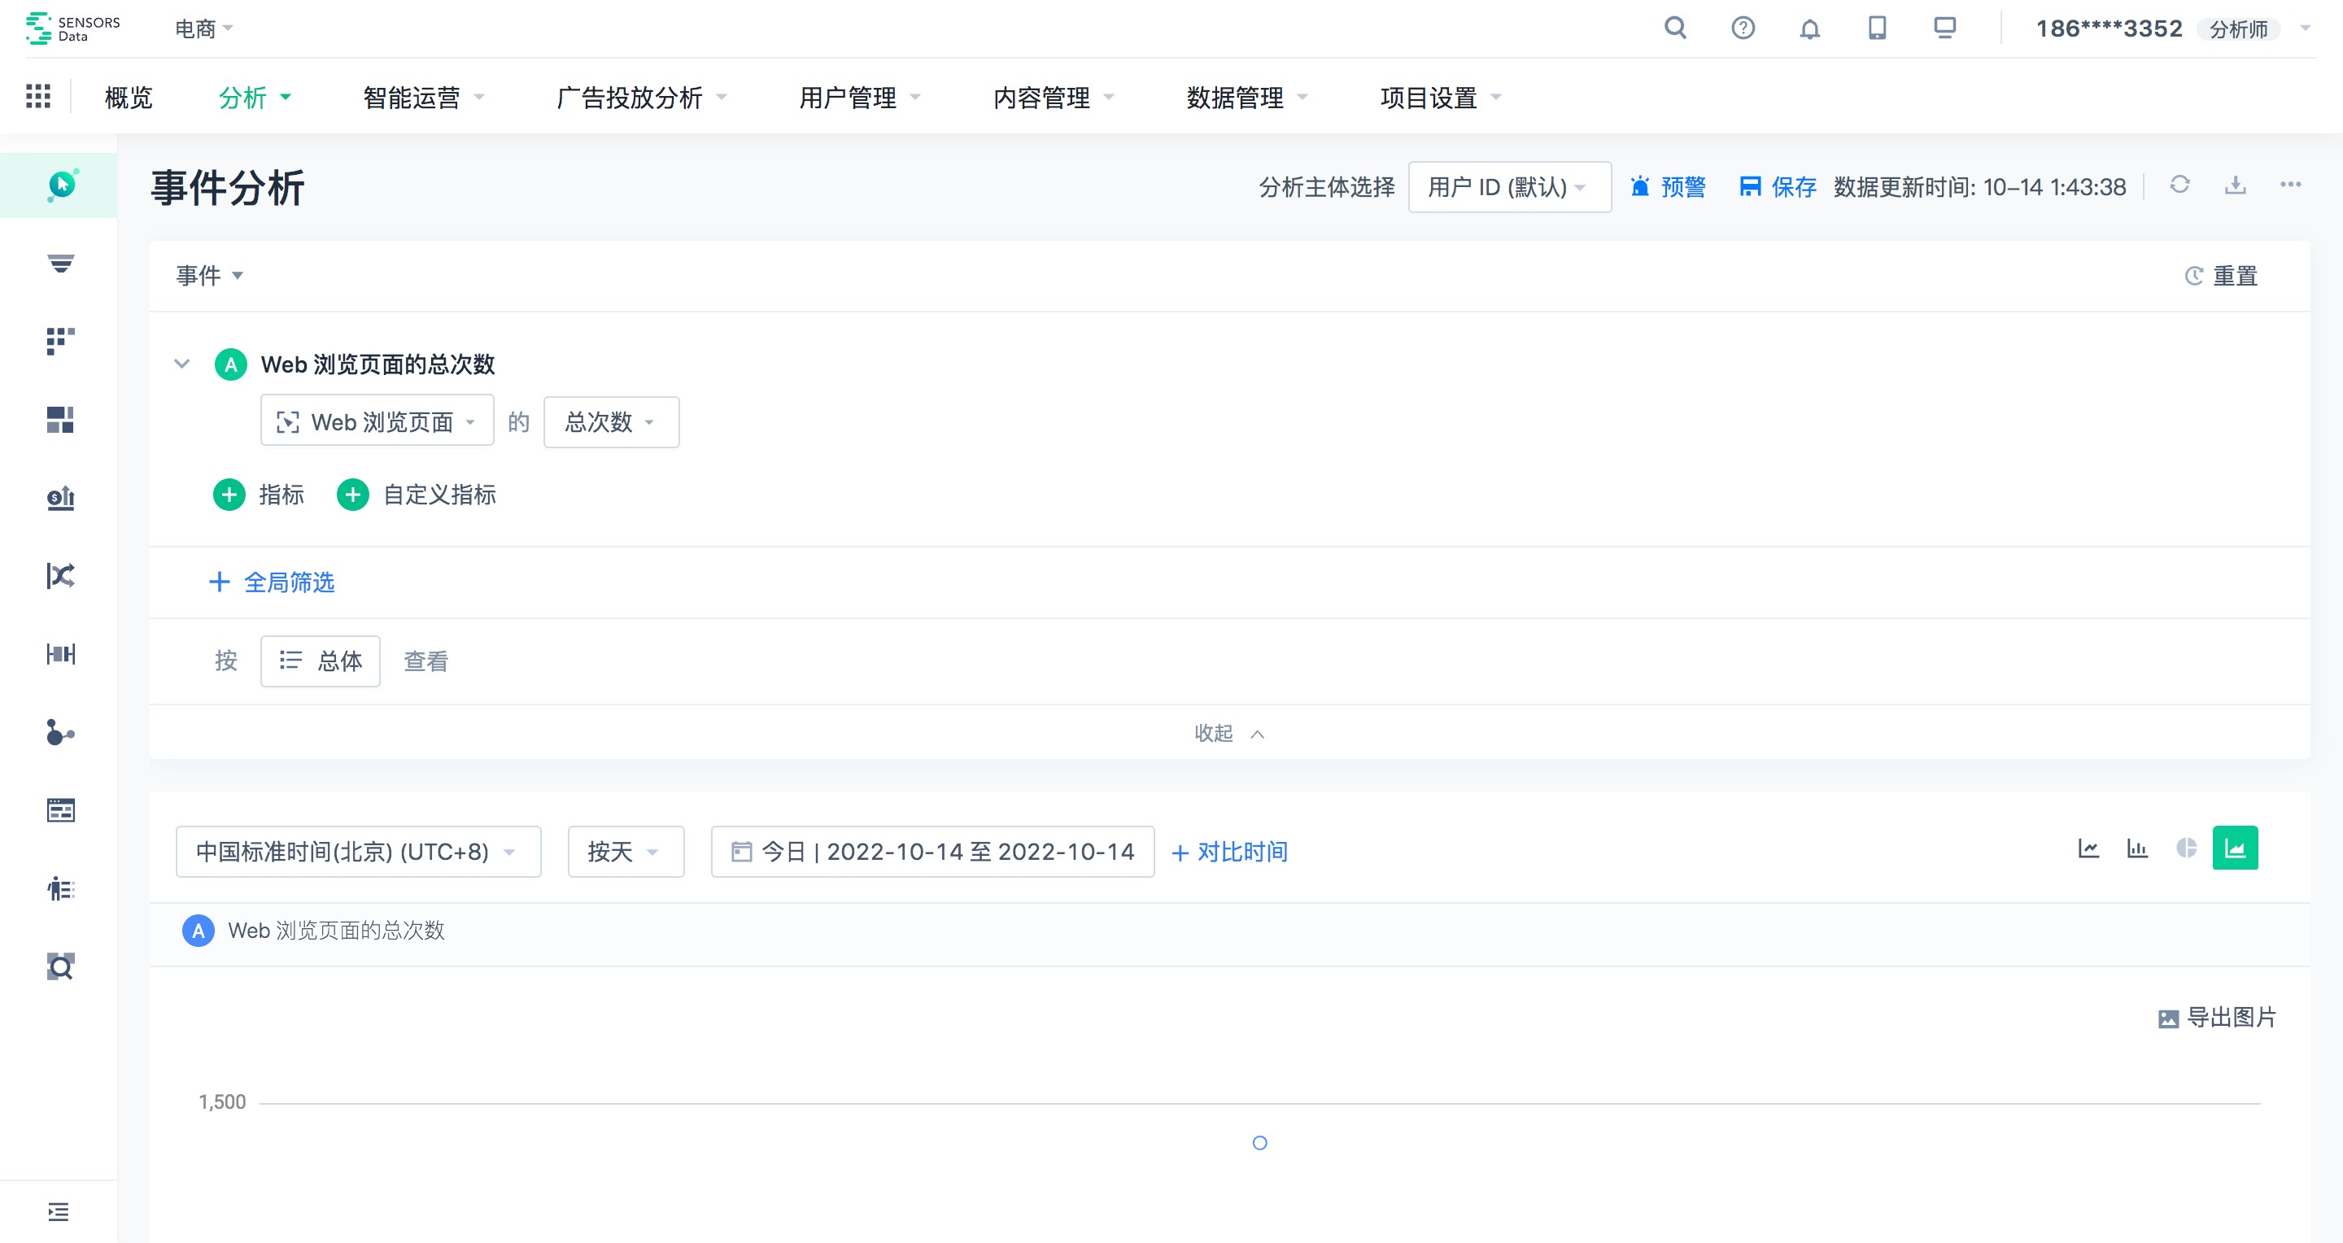Viewport: 2343px width, 1243px height.
Task: Click the 对比时间 link
Action: 1230,852
